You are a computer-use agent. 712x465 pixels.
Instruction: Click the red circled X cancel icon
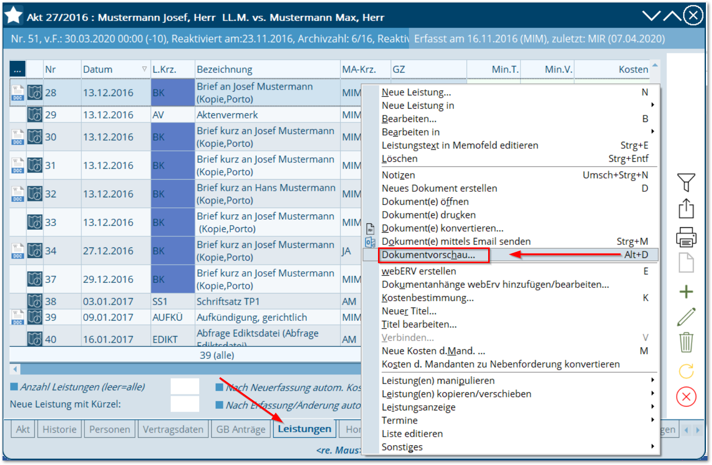click(686, 397)
